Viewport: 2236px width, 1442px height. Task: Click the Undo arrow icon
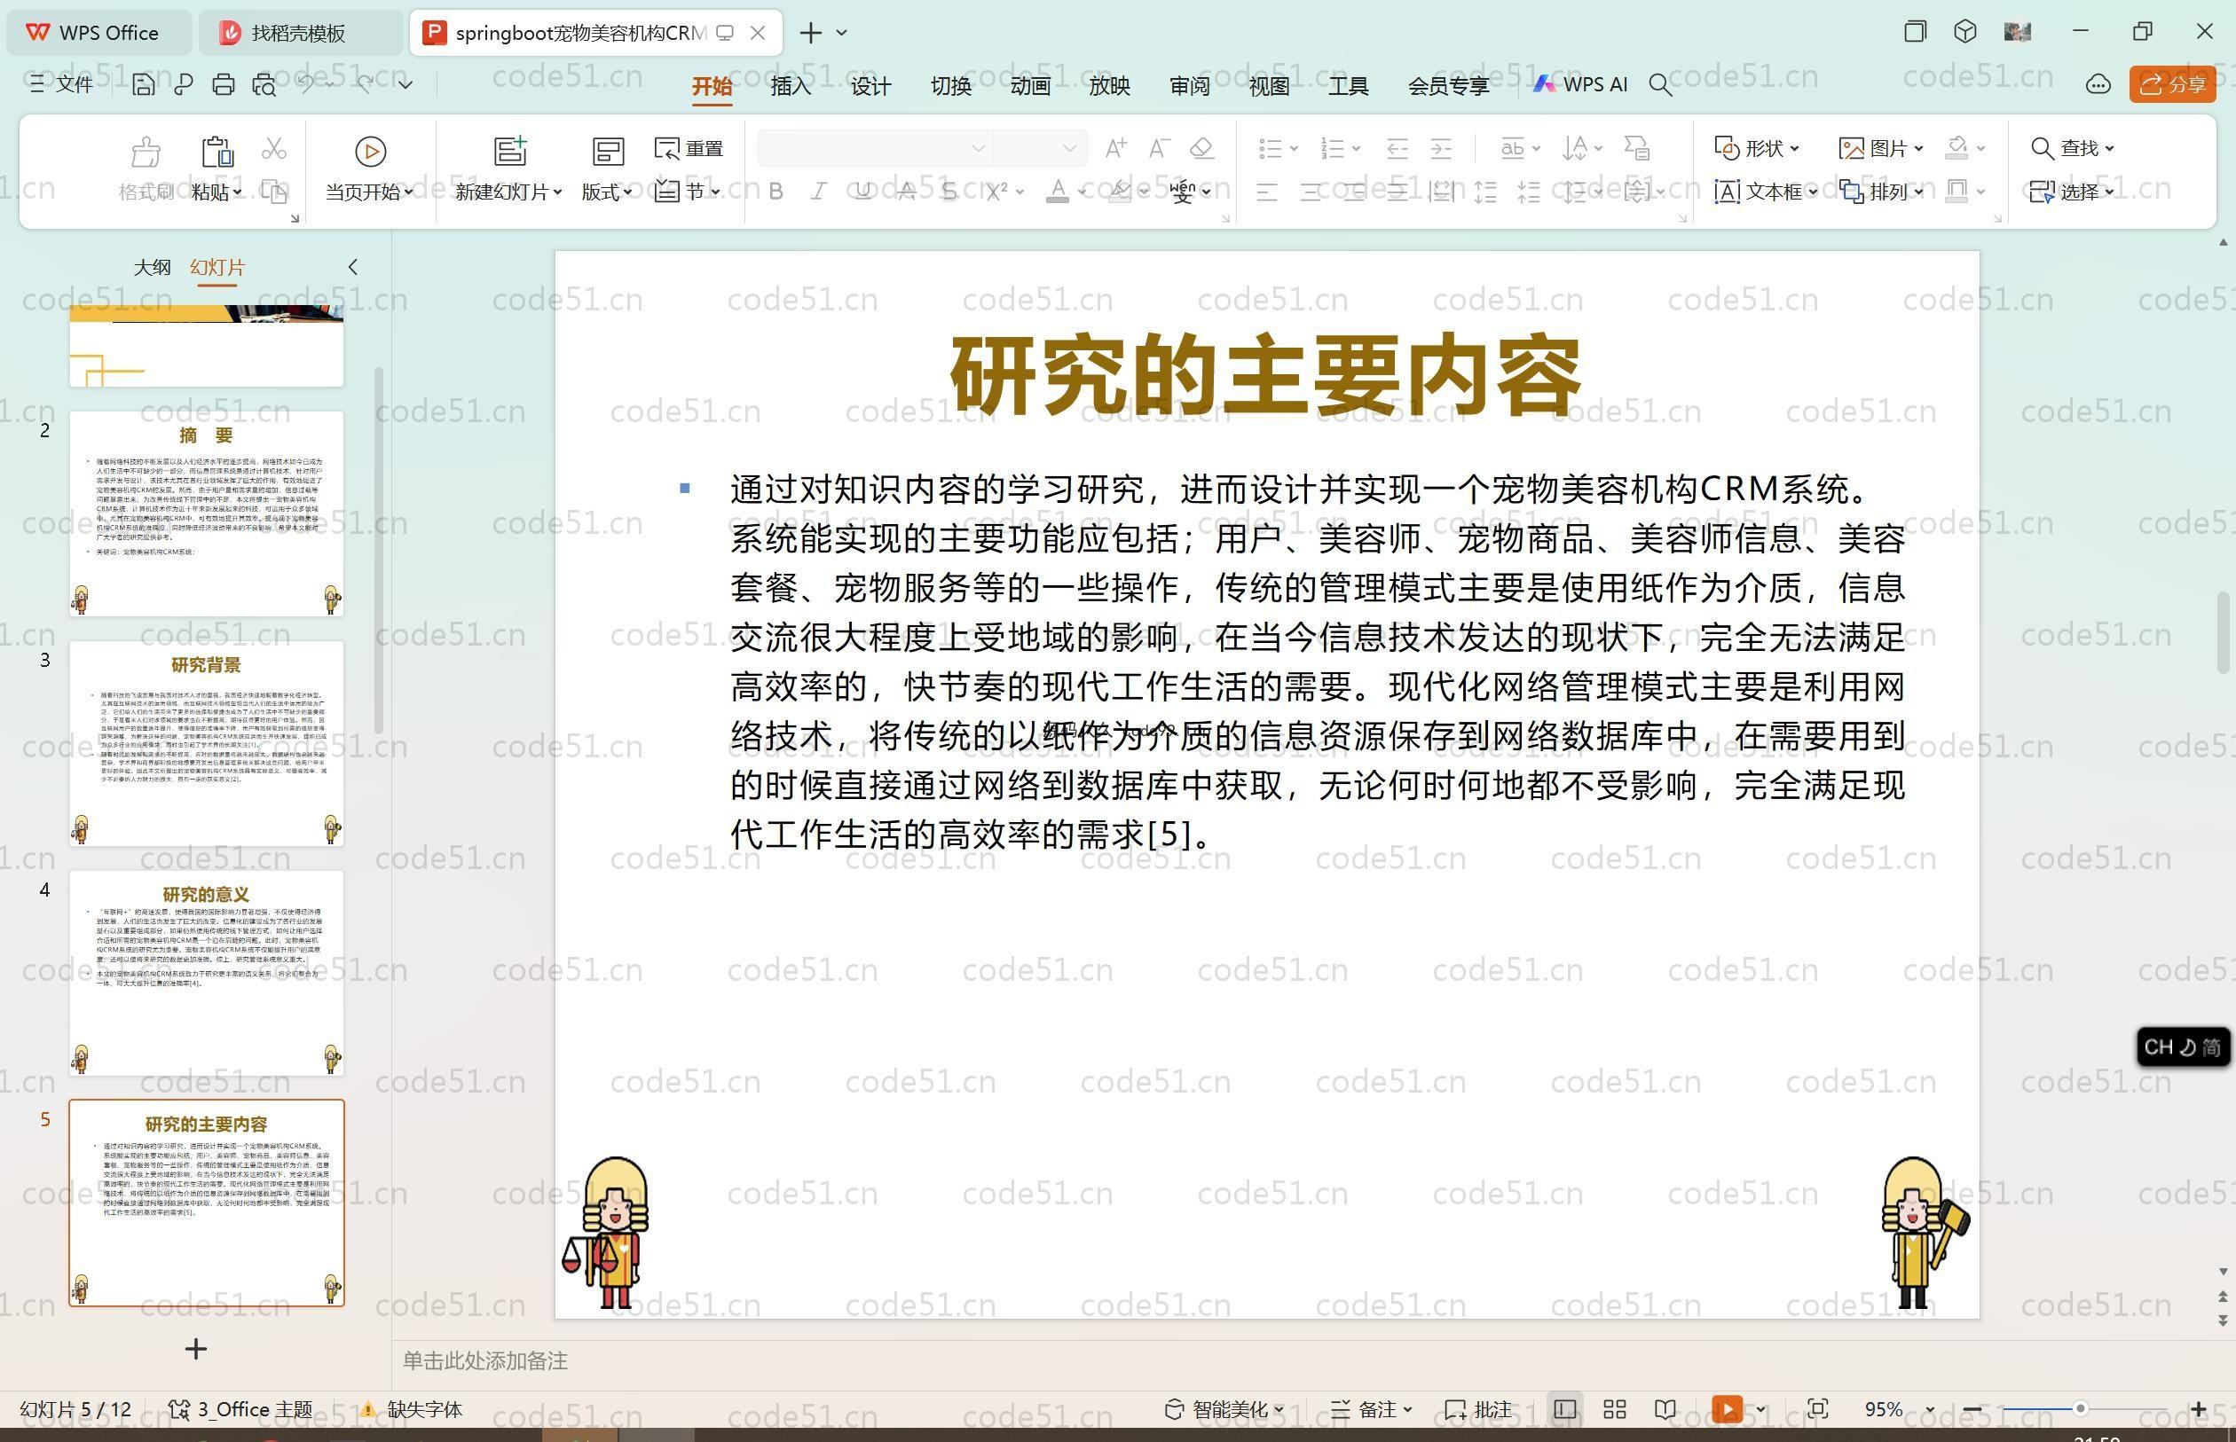tap(306, 84)
